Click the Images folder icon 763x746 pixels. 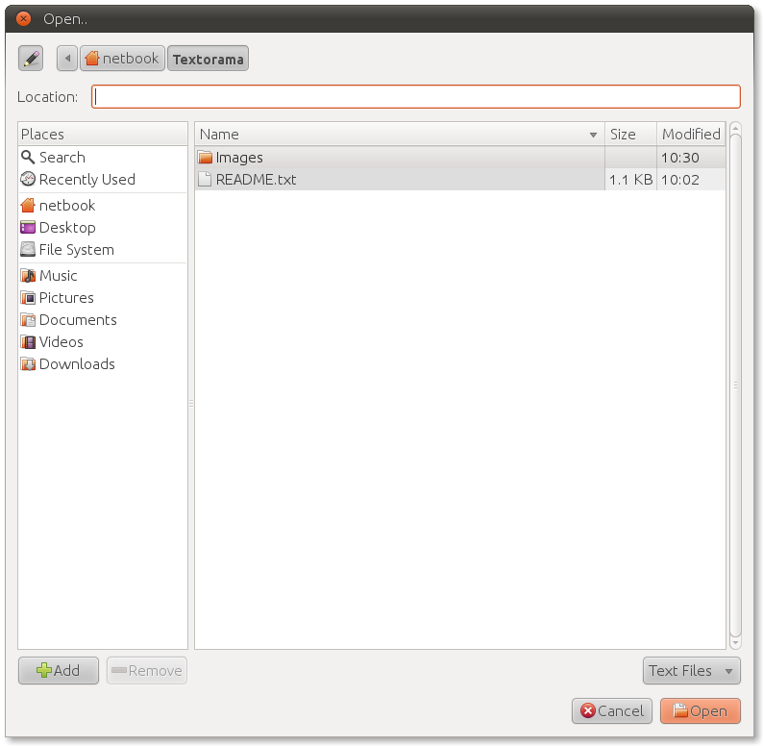(x=205, y=157)
